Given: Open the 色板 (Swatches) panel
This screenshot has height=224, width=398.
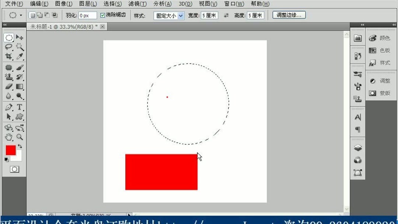Looking at the screenshot, I should coord(385,50).
